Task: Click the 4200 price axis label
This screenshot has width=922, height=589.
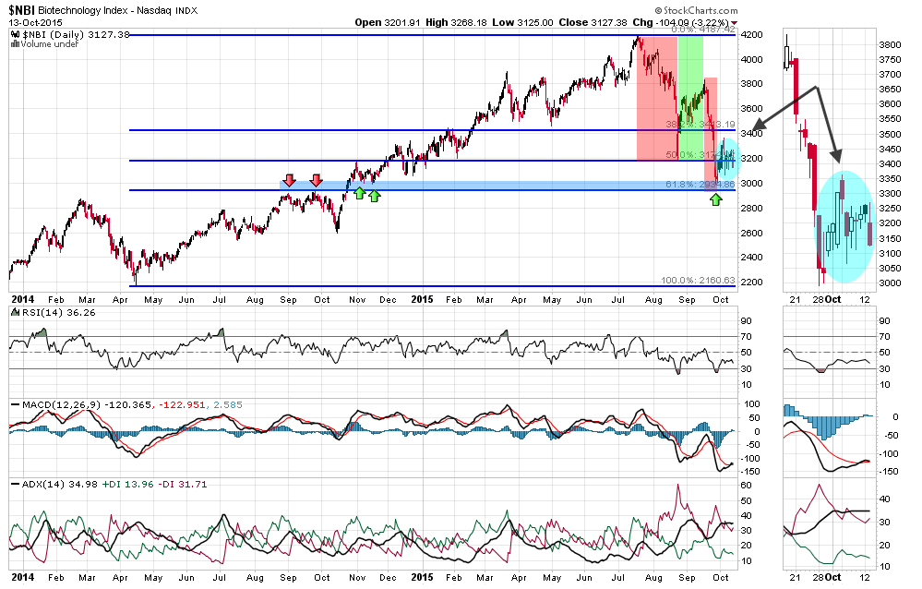Action: [x=752, y=35]
